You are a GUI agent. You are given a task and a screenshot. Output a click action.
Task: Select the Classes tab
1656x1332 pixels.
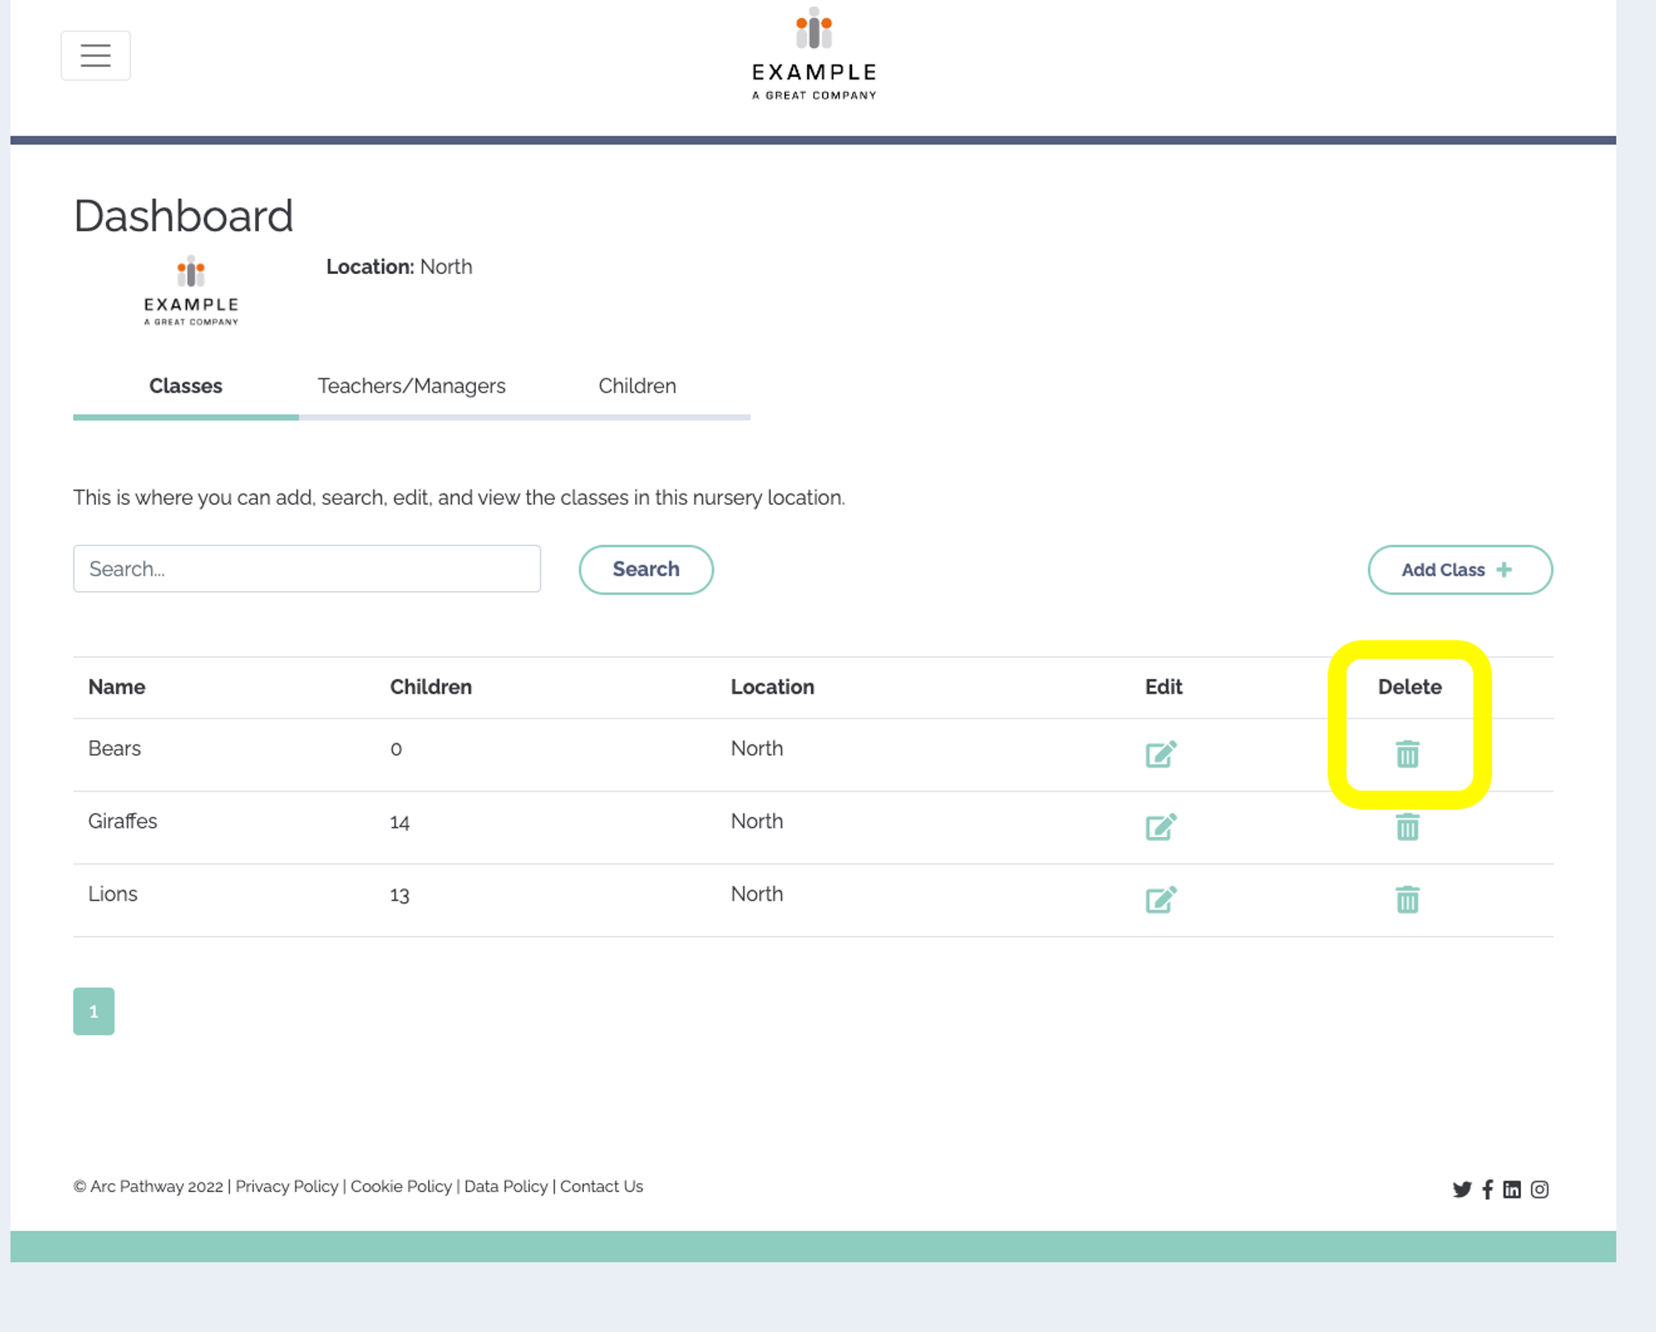(185, 386)
